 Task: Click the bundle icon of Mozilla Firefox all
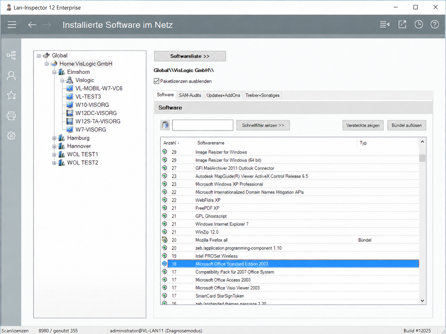[x=165, y=240]
